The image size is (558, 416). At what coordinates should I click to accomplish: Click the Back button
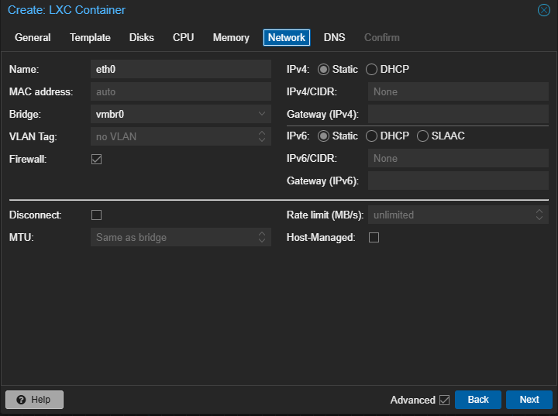478,400
